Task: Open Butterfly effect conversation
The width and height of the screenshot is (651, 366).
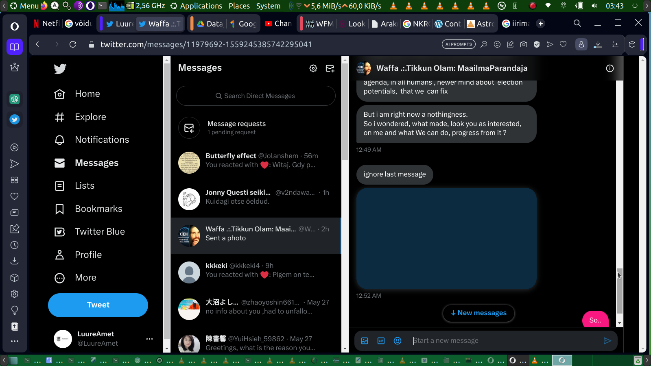Action: pyautogui.click(x=256, y=163)
